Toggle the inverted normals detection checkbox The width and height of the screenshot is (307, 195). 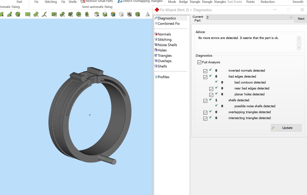[205, 71]
